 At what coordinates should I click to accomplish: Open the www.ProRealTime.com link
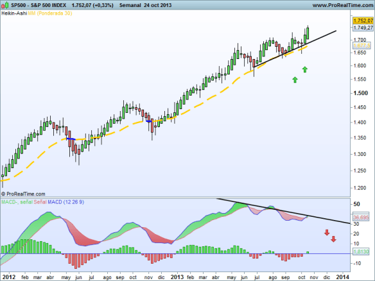pos(342,5)
